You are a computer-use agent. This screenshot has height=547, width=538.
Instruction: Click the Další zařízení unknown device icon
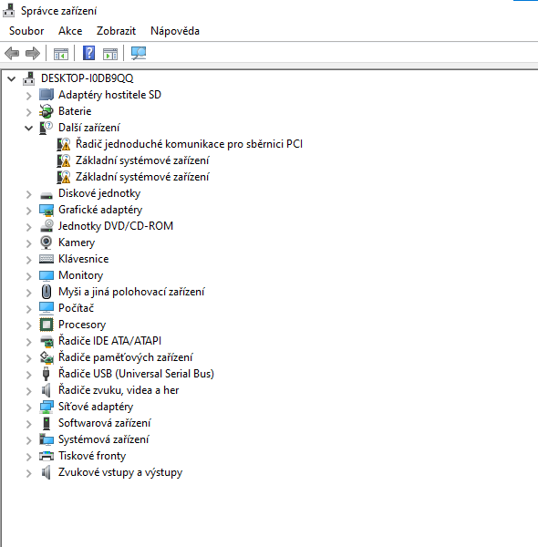click(x=47, y=128)
